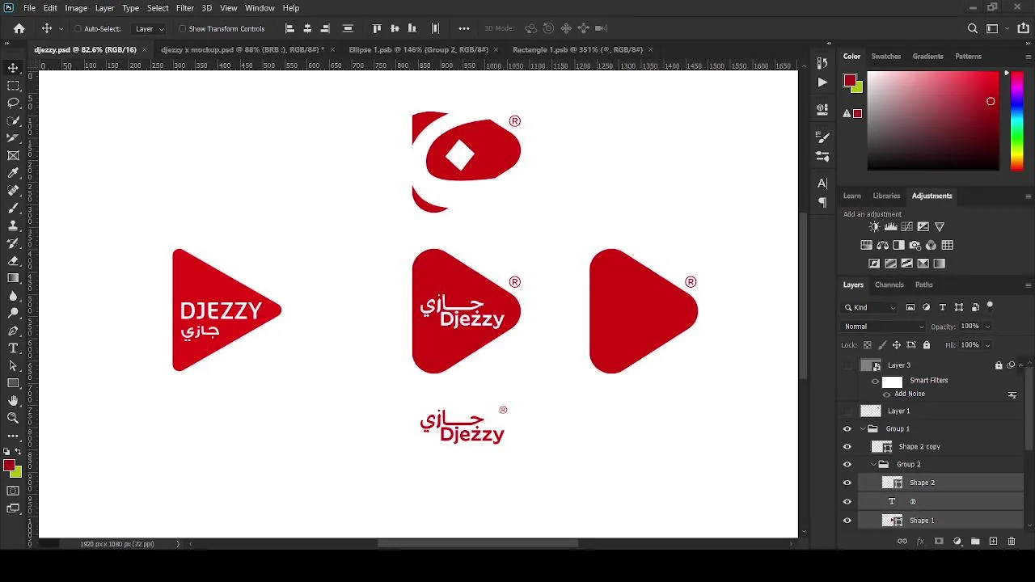Image resolution: width=1035 pixels, height=582 pixels.
Task: Select the Zoom tool
Action: tap(13, 418)
